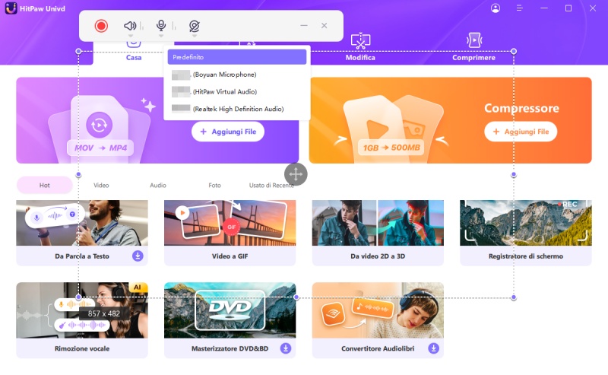Maximize the HitPaw Univd window

point(568,8)
